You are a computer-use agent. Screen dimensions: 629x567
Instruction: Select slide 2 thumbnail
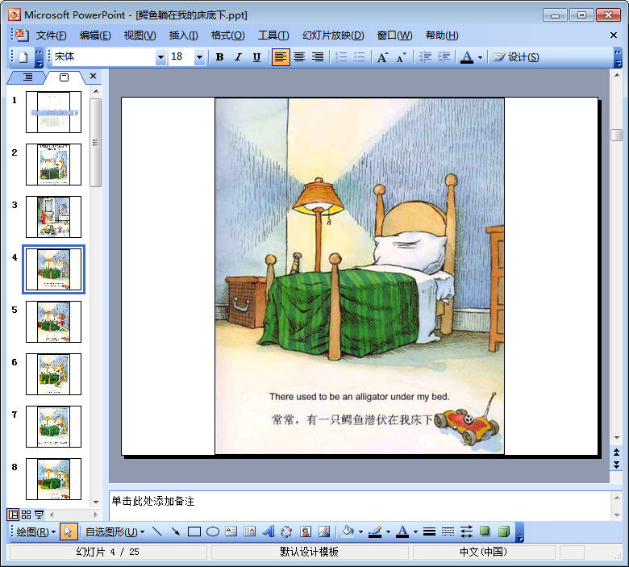pos(53,165)
